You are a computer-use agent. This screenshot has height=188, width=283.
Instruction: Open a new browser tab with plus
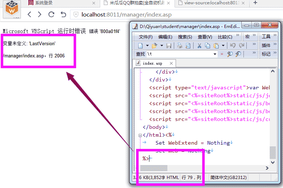255,3
